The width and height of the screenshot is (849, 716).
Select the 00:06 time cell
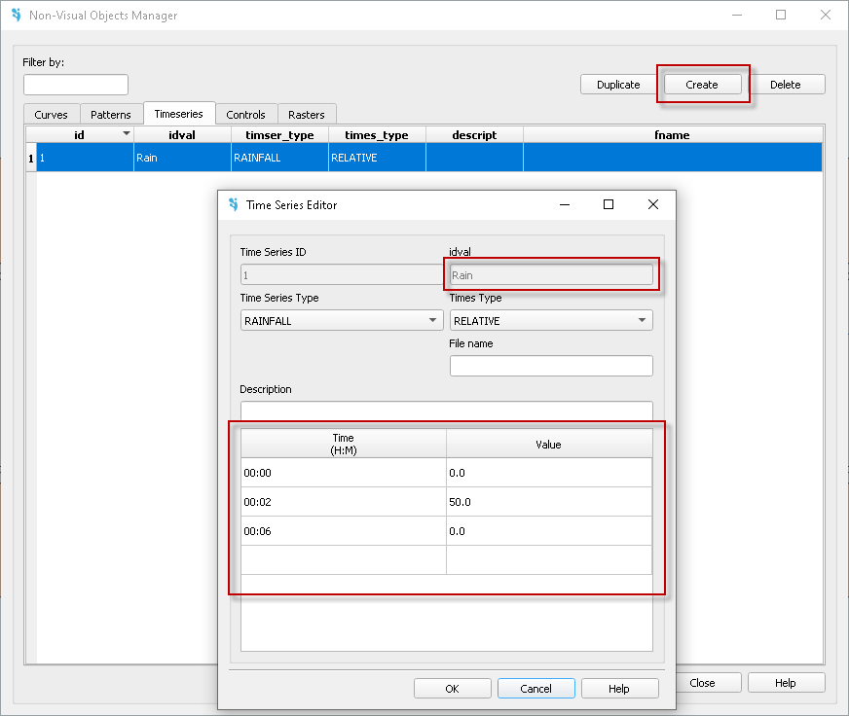pyautogui.click(x=343, y=531)
